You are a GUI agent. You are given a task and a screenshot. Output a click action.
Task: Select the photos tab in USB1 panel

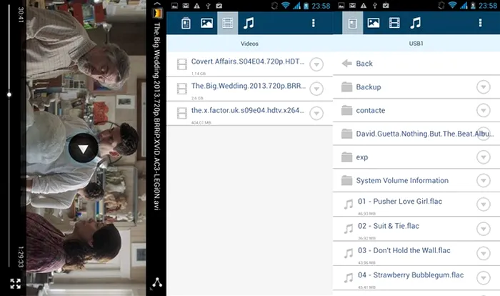coord(373,23)
